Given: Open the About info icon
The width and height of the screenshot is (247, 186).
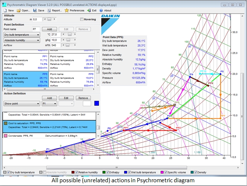Looking at the screenshot, I should (x=101, y=10).
